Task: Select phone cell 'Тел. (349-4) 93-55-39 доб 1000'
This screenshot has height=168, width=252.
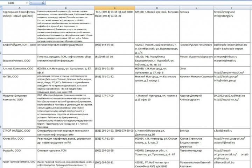Action: tap(114, 26)
